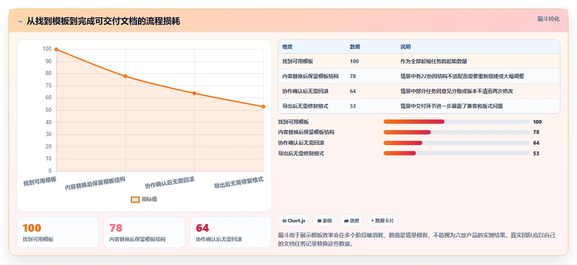Screen dimensions: 577x265
Task: Click the title 从找到模板到完成可交付文档的流程损耗
Action: (103, 21)
